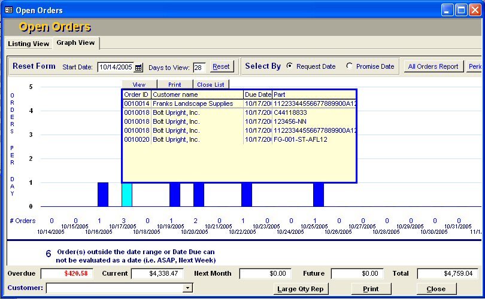Open the All Orders Report

[x=433, y=66]
